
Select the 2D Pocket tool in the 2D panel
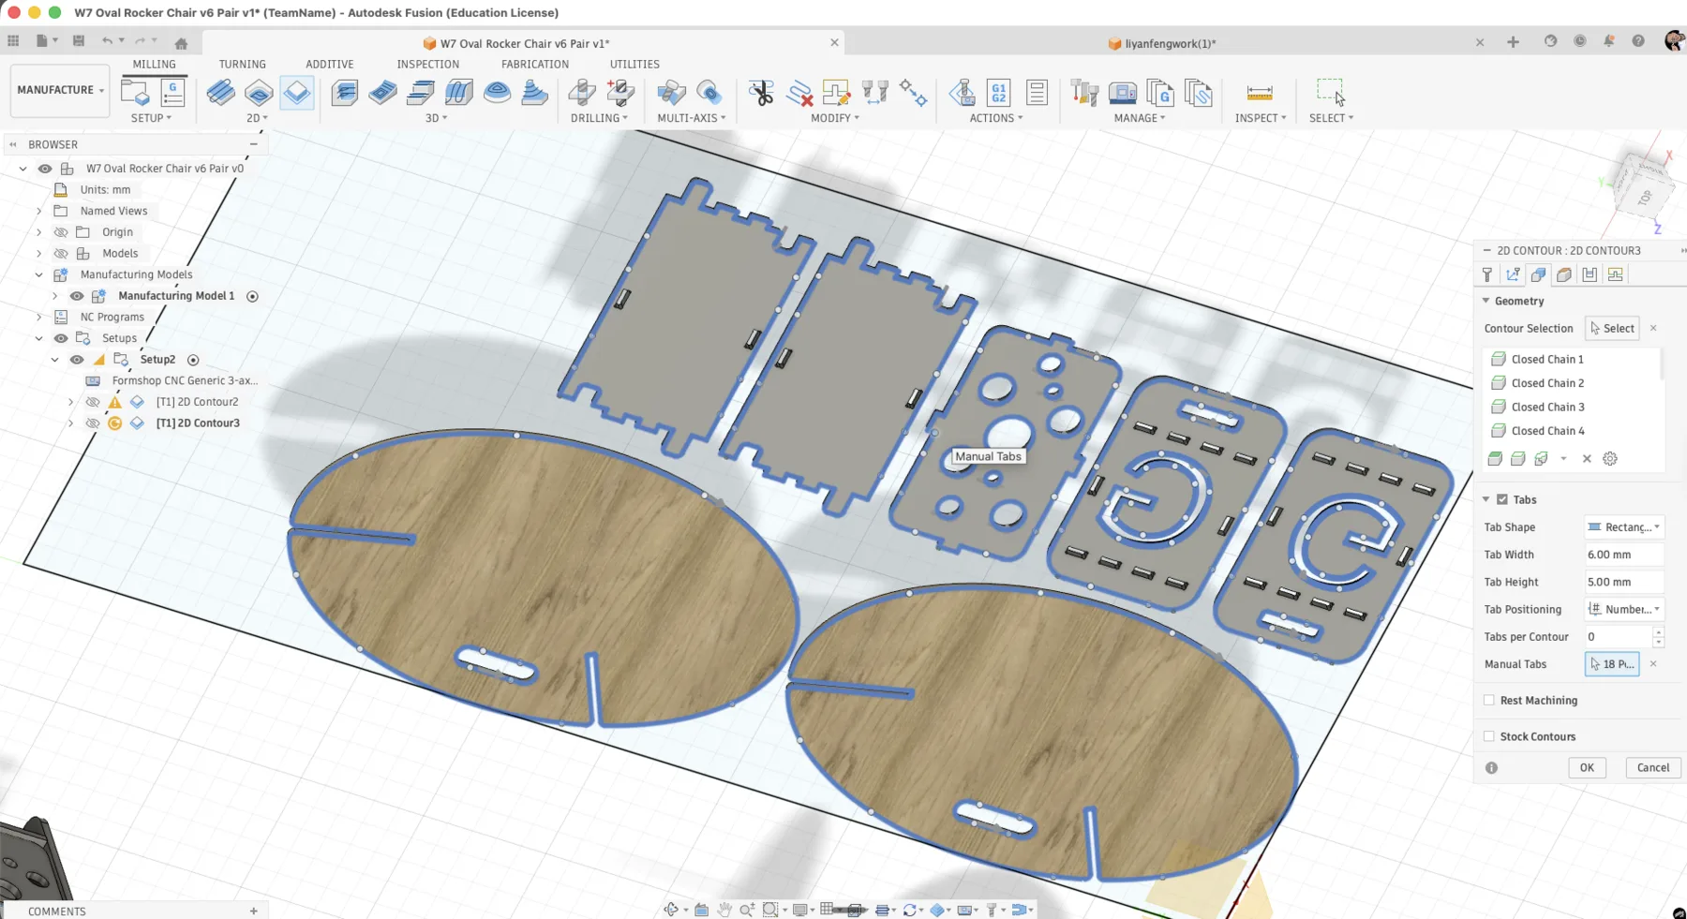pos(259,93)
